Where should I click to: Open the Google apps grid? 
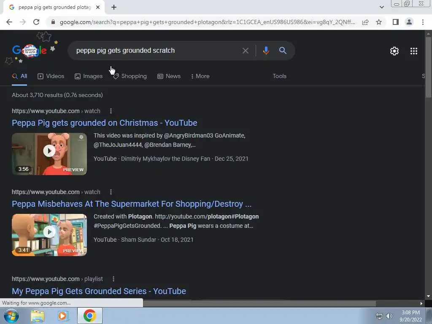coord(413,51)
